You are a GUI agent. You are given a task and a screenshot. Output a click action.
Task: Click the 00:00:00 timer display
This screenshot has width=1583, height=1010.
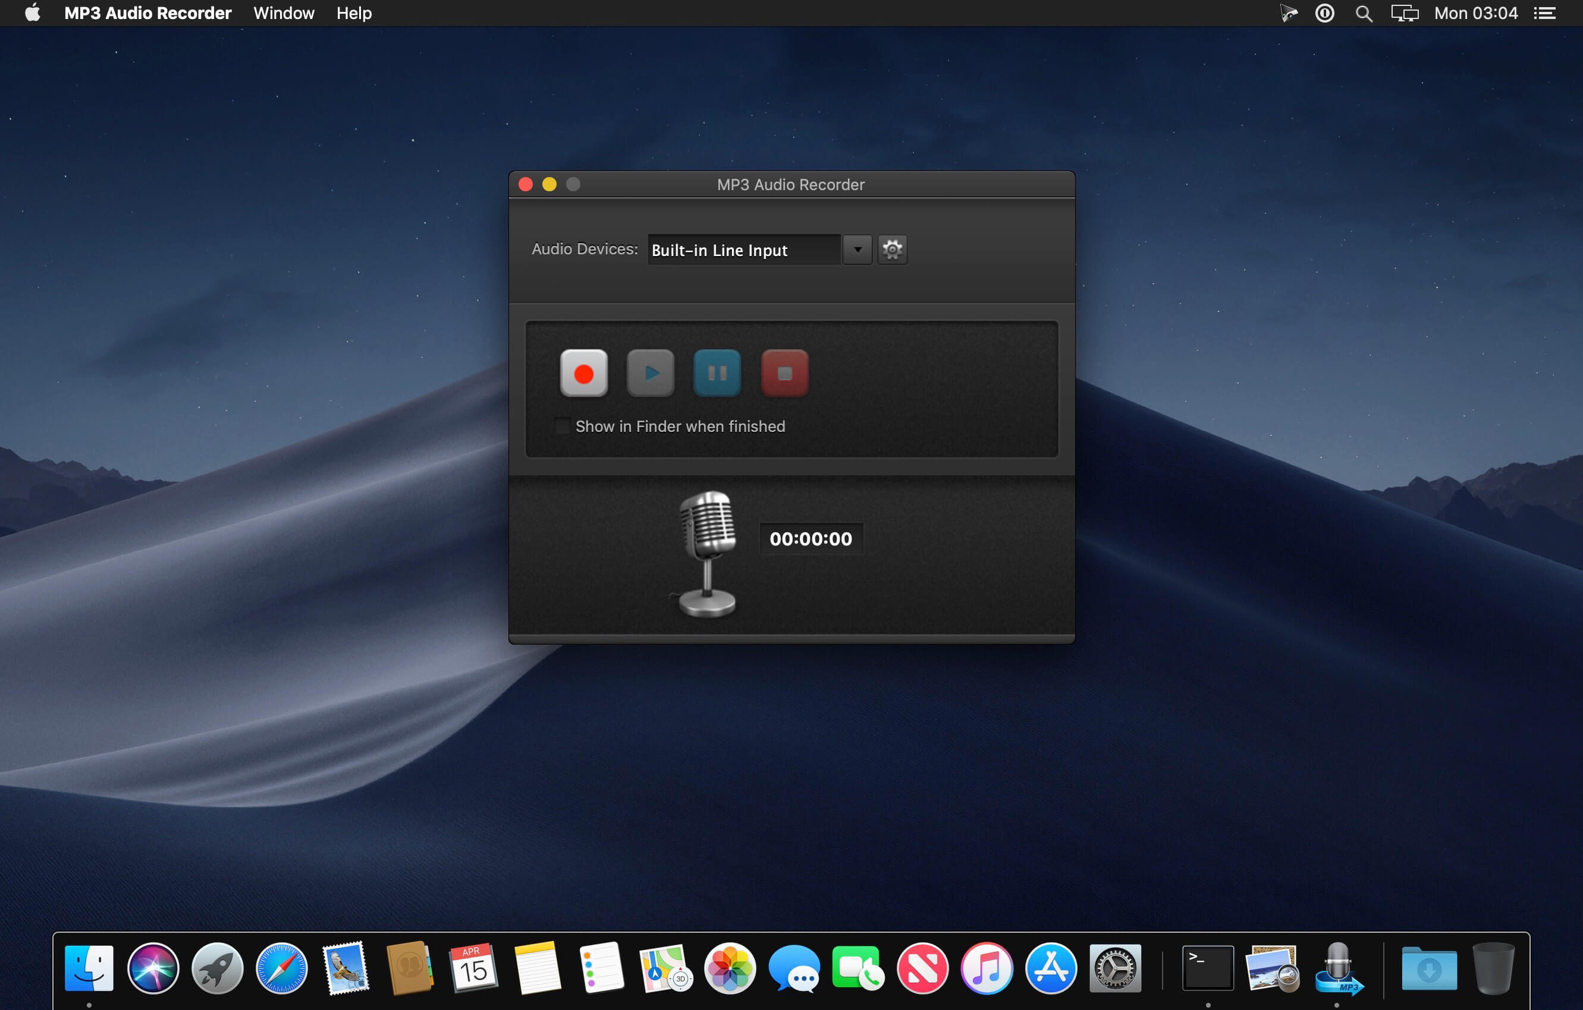811,538
